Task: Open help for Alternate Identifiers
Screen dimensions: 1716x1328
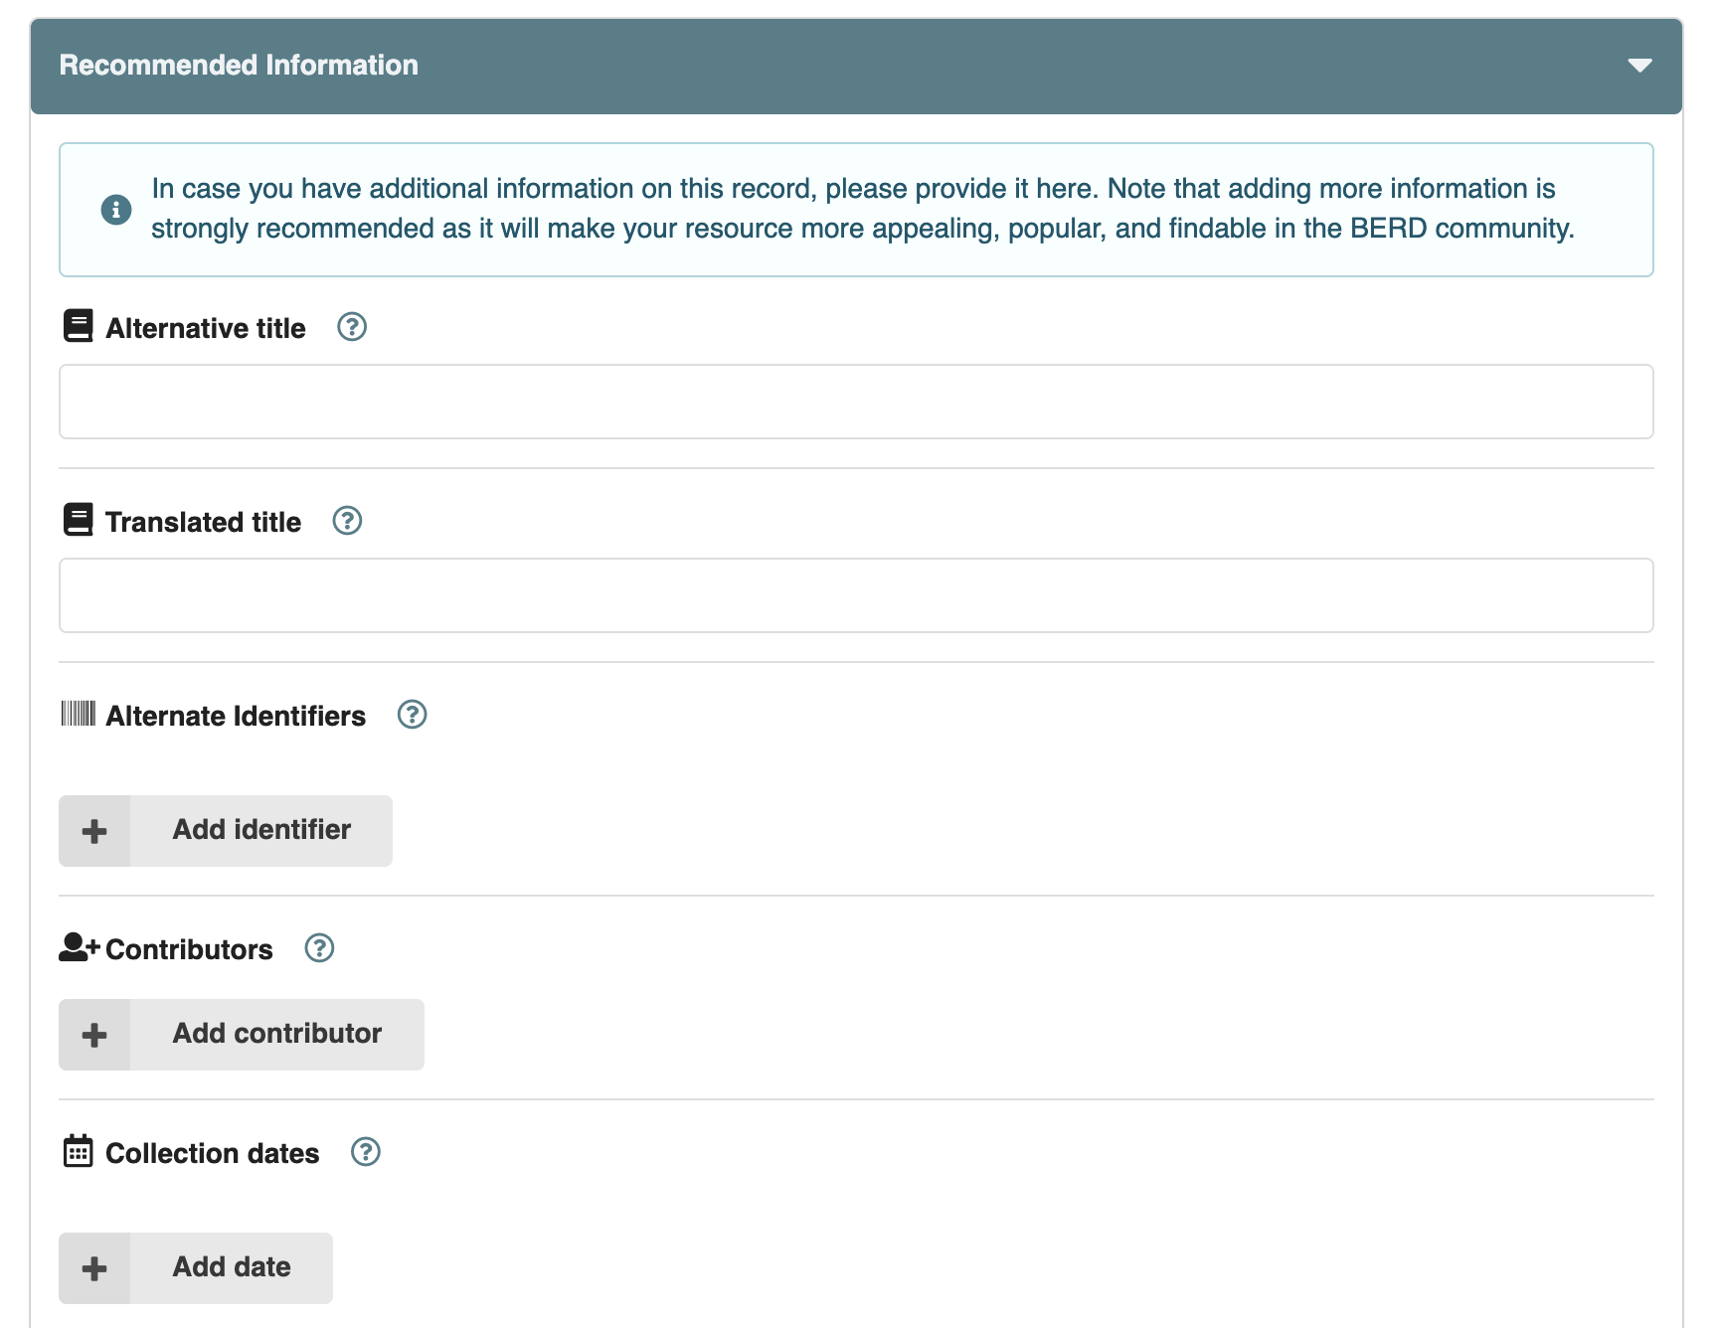Action: [x=412, y=715]
